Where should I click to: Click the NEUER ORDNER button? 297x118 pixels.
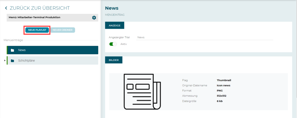pyautogui.click(x=63, y=30)
